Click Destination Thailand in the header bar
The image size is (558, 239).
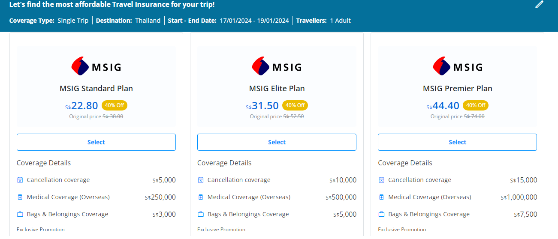tap(148, 21)
